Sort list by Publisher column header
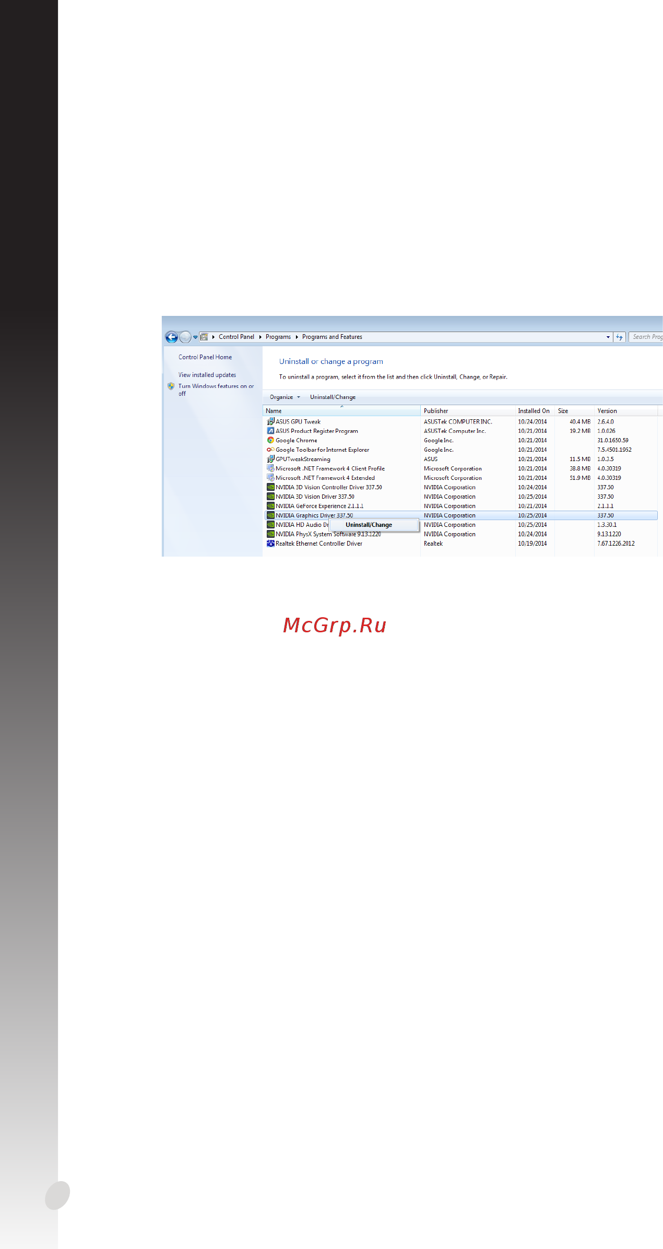This screenshot has width=663, height=1249. click(468, 411)
